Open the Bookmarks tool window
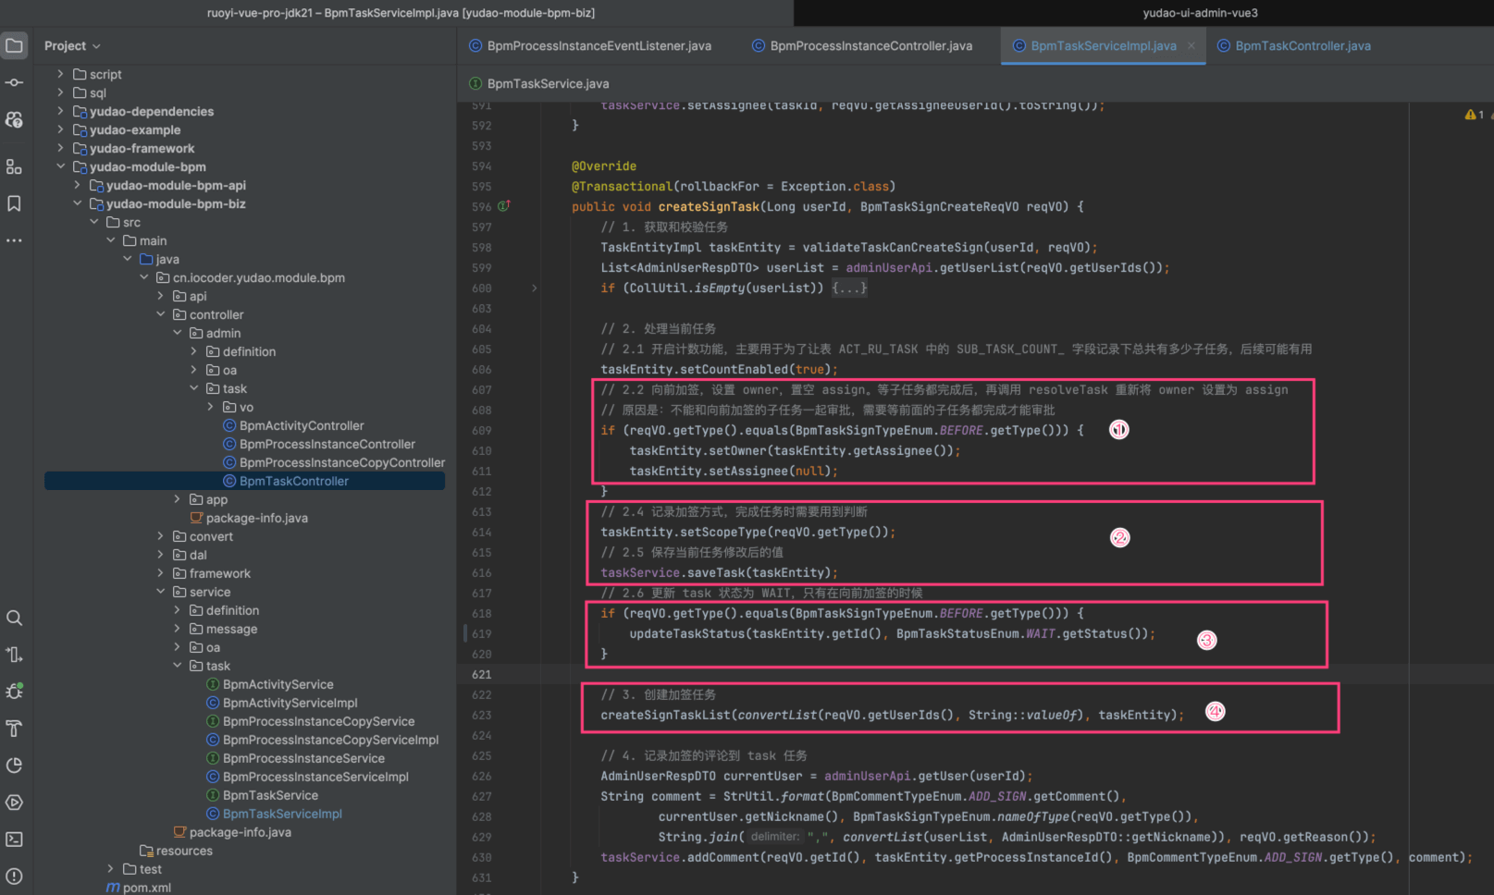This screenshot has width=1494, height=895. click(x=14, y=203)
